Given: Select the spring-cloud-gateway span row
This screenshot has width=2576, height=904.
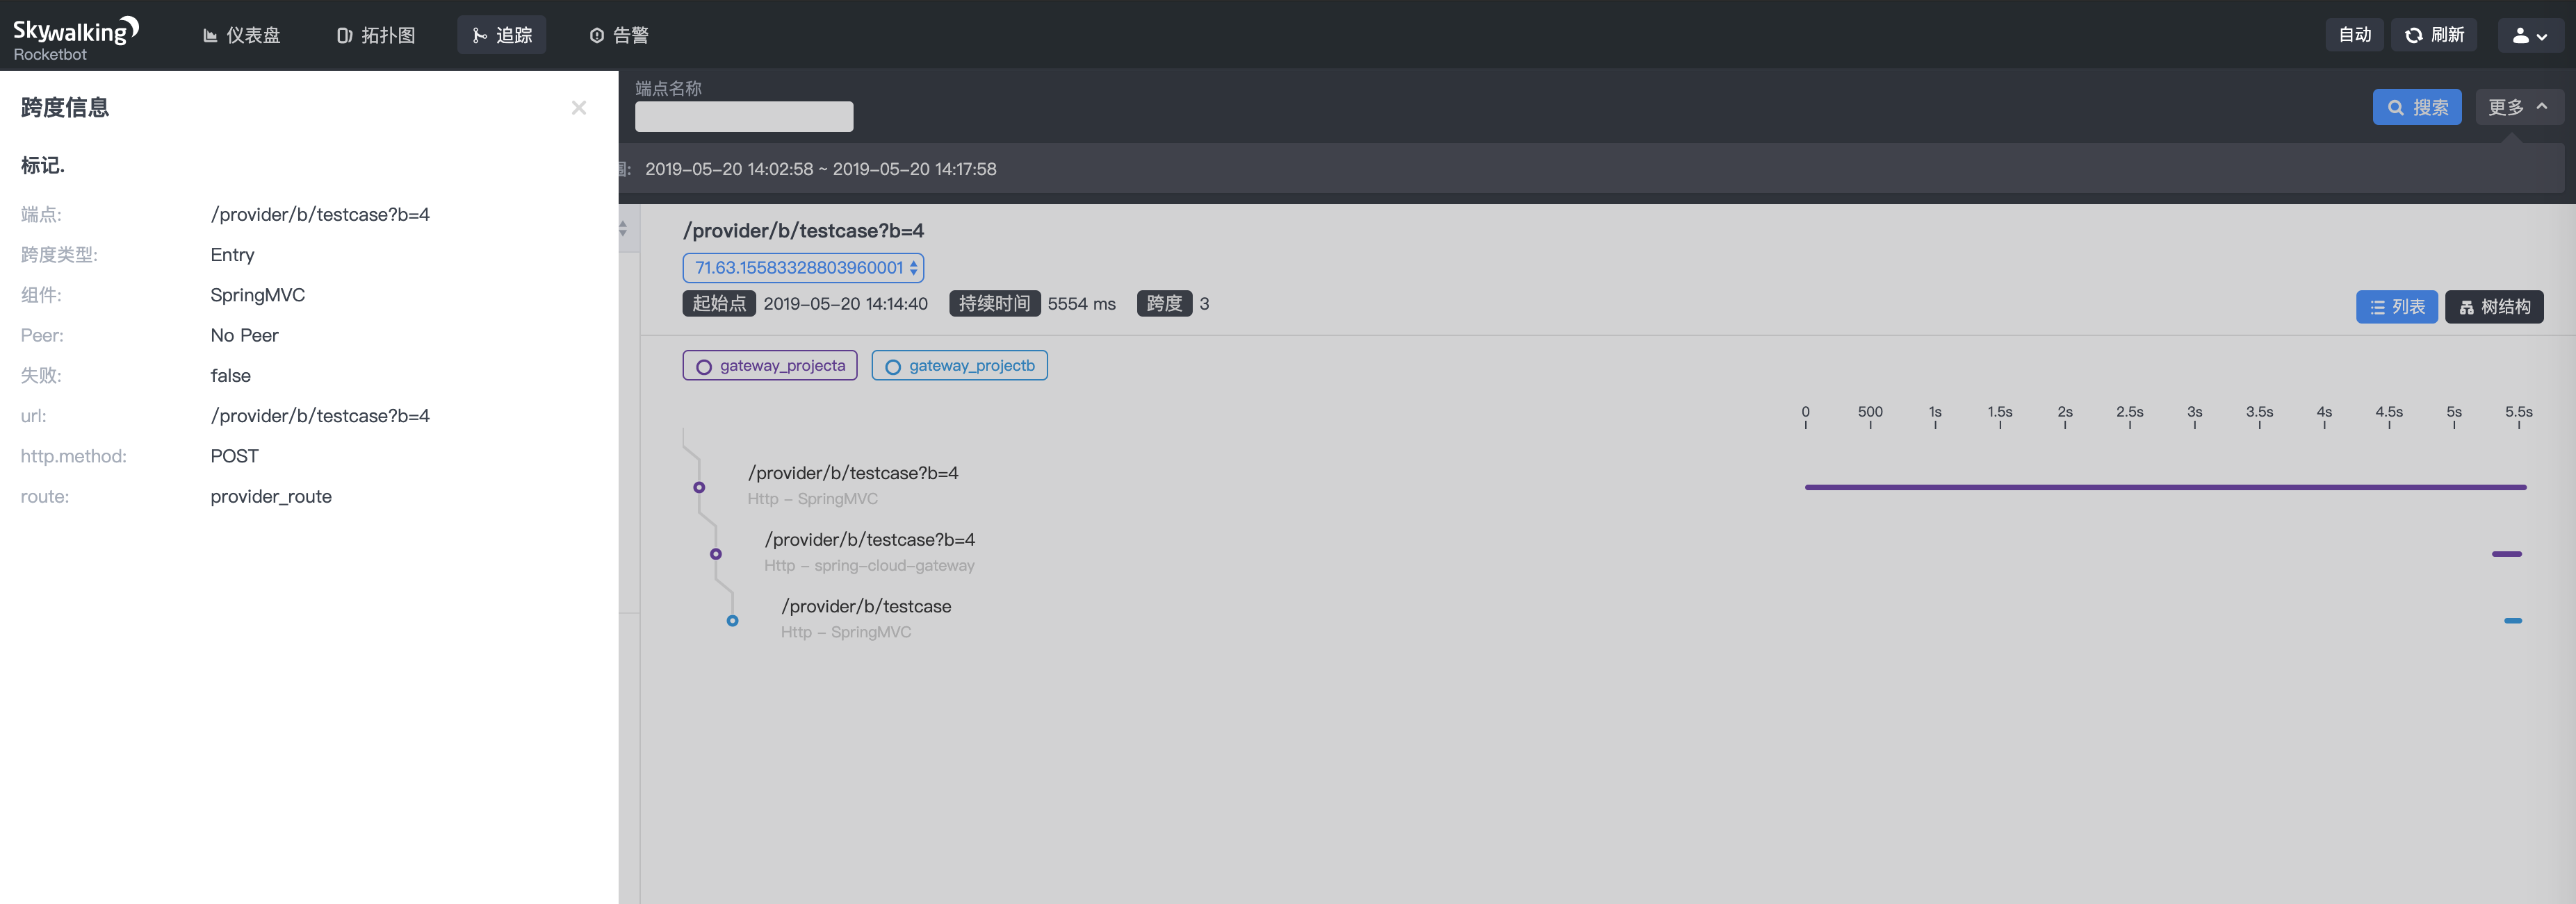Looking at the screenshot, I should (869, 551).
